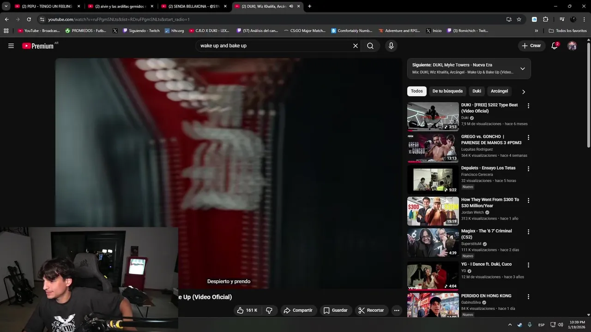Open the Todos los favoritos folder

(x=567, y=31)
